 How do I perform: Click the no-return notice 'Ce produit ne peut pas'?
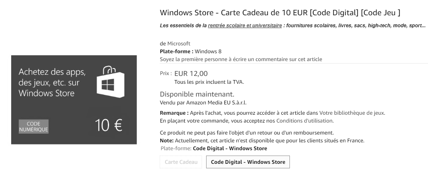click(x=247, y=133)
